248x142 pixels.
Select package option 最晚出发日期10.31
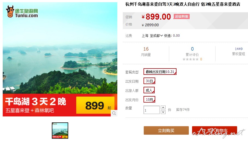pos(160,72)
